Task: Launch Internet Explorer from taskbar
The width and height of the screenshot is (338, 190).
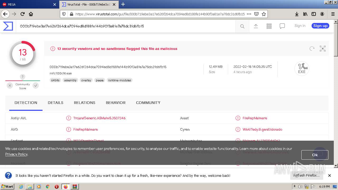Action: point(21,187)
